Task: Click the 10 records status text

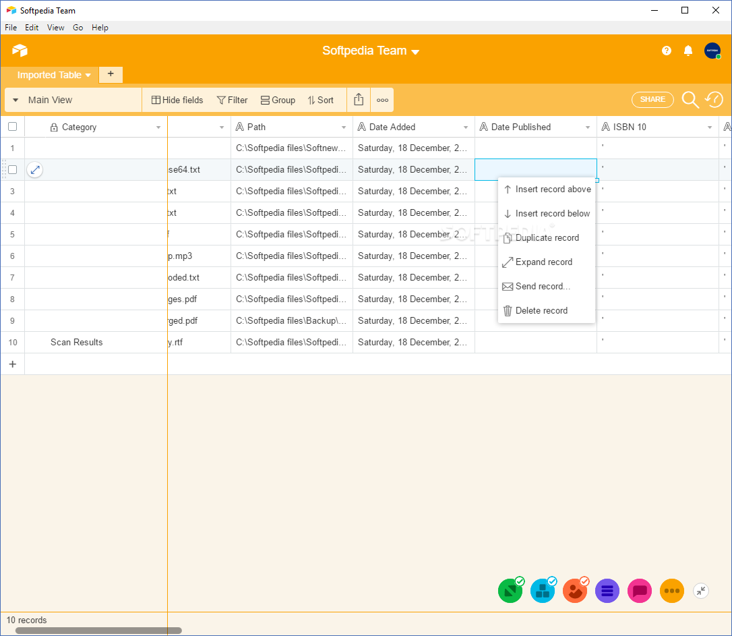Action: tap(26, 620)
